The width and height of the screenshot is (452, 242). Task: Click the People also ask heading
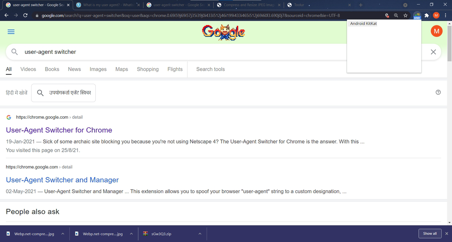[33, 211]
